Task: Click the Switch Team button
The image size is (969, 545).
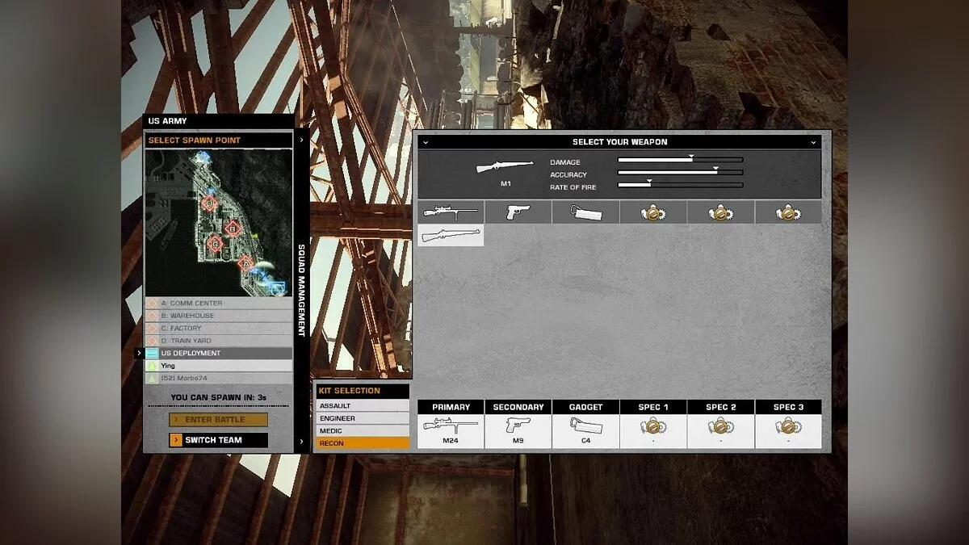Action: point(218,440)
